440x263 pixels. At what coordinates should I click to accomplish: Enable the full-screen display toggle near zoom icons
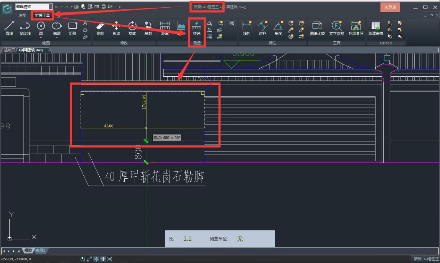pos(109,259)
